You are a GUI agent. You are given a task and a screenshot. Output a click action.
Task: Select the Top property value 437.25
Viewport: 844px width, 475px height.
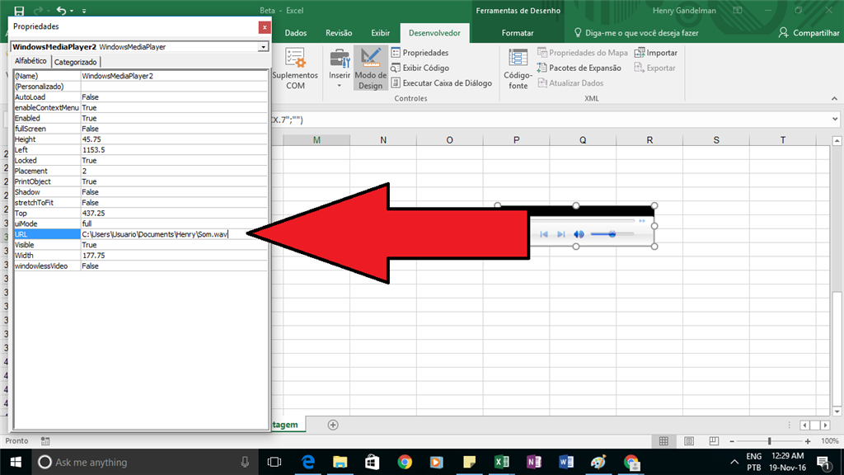tap(173, 214)
